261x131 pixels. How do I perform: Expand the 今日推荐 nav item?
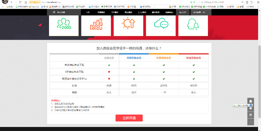click(199, 12)
